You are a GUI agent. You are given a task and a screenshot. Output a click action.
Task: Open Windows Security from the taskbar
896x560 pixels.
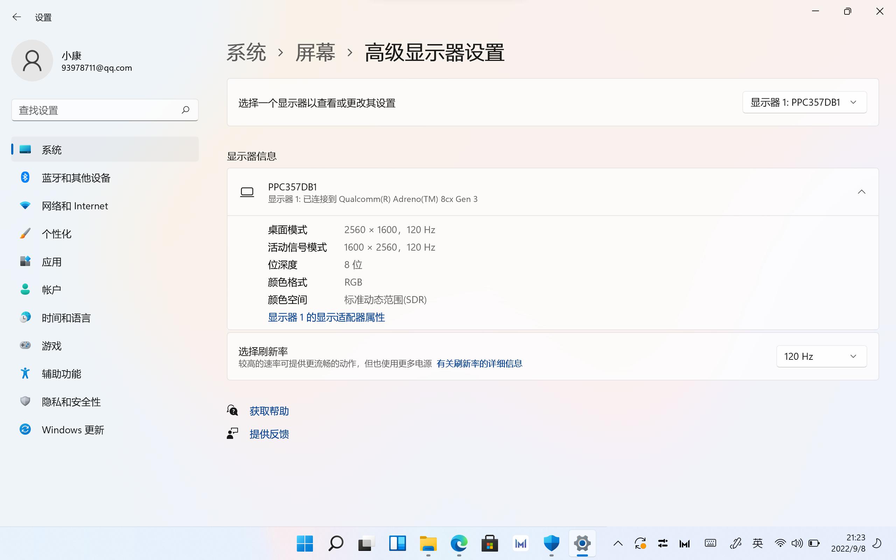click(x=551, y=544)
